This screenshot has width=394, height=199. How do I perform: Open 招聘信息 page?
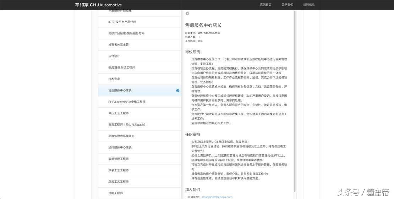(309, 5)
